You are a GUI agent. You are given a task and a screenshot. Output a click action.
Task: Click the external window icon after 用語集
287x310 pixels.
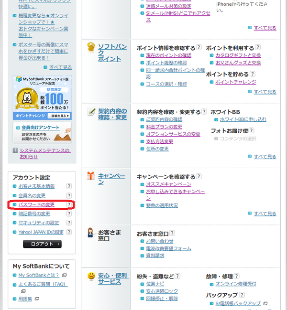[37, 299]
